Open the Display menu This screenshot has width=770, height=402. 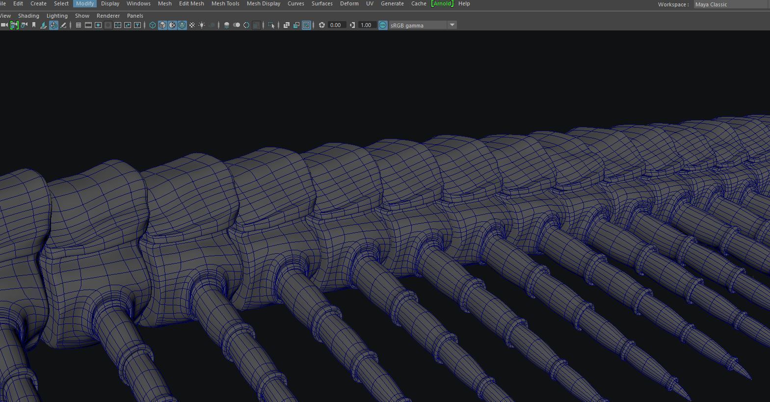(x=110, y=3)
